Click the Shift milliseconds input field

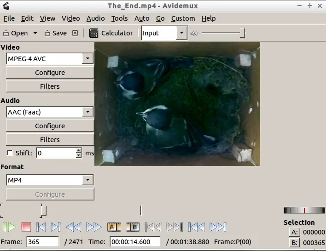click(56, 153)
